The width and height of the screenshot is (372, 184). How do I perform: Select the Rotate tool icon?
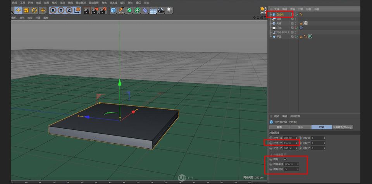pos(34,10)
